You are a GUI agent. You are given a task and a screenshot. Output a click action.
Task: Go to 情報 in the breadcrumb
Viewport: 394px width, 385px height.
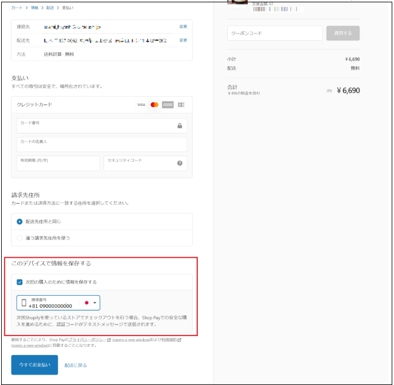[35, 8]
